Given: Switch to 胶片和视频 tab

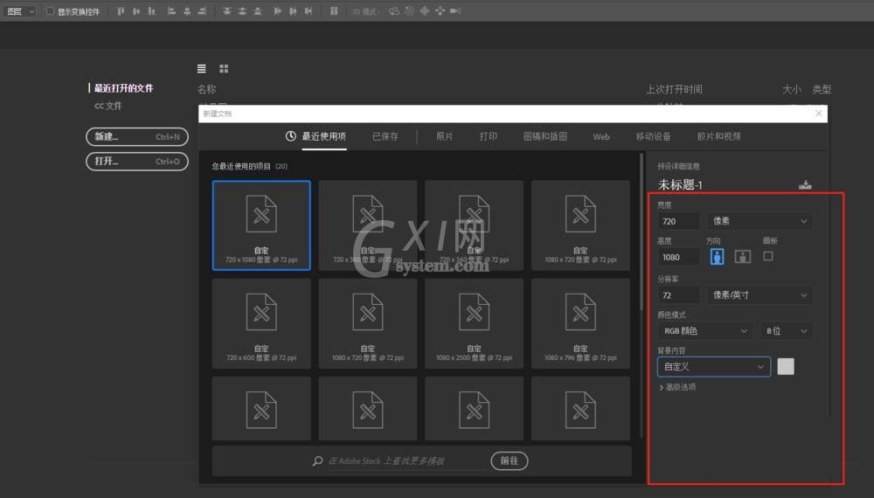Looking at the screenshot, I should pyautogui.click(x=719, y=136).
